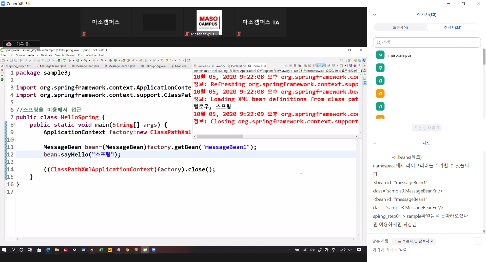The width and height of the screenshot is (486, 262).
Task: Open the New file wizard icon
Action: [x=3, y=60]
